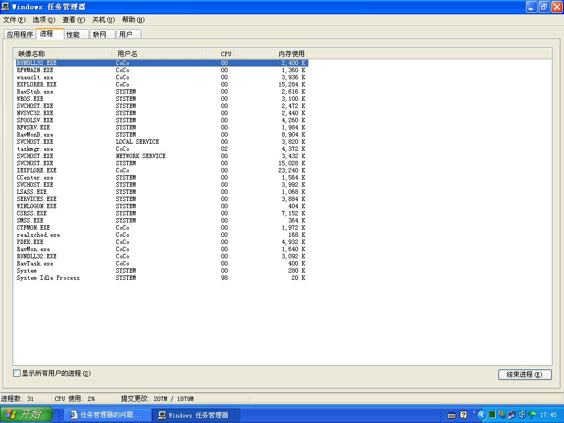Image resolution: width=564 pixels, height=423 pixels.
Task: Select the CSRSS.EXE process
Action: point(161,213)
